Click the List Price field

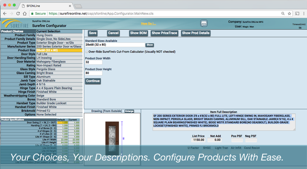click(x=198, y=140)
